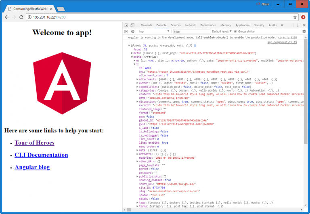
Task: Switch to the Network tab
Action: point(191,25)
